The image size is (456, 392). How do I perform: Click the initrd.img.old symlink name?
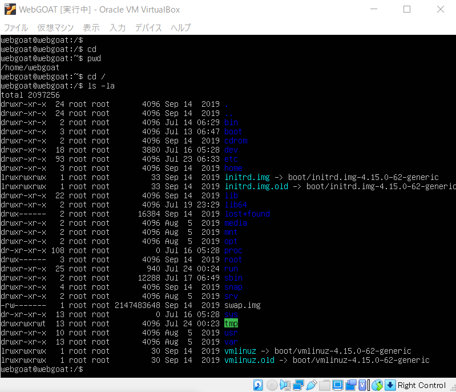pyautogui.click(x=256, y=186)
